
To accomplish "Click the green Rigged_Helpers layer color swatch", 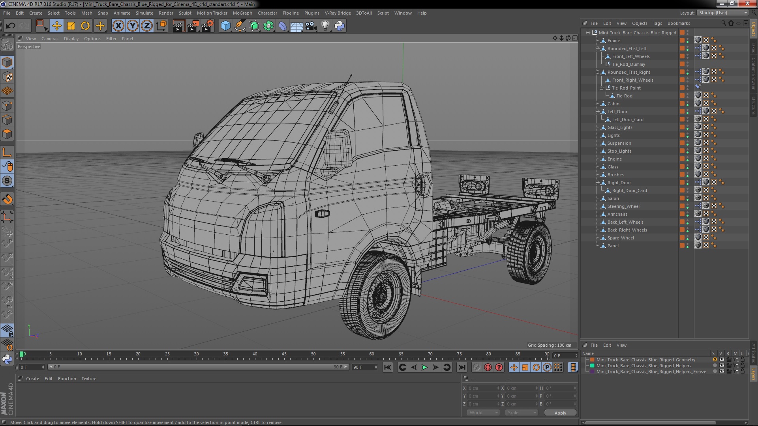I will 592,366.
